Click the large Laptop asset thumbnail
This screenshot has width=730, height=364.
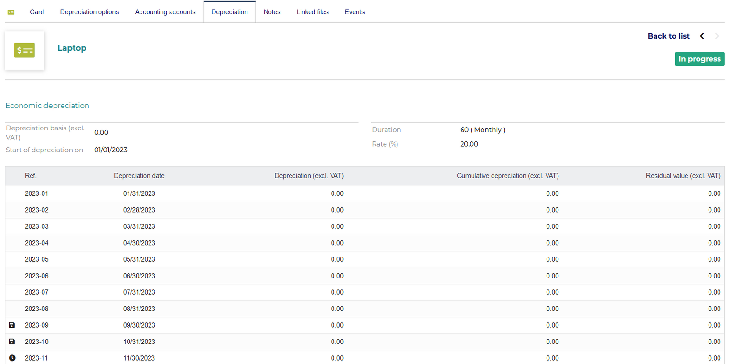pos(24,51)
